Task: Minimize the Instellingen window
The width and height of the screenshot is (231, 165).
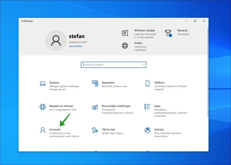Action: pyautogui.click(x=186, y=21)
